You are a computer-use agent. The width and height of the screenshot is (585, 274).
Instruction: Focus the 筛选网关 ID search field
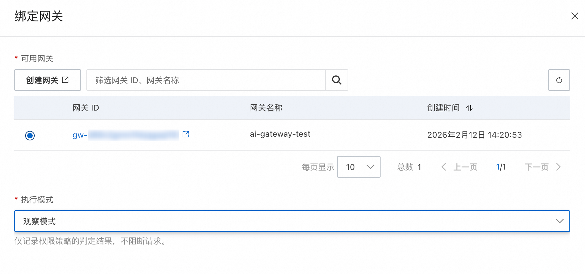tap(206, 80)
